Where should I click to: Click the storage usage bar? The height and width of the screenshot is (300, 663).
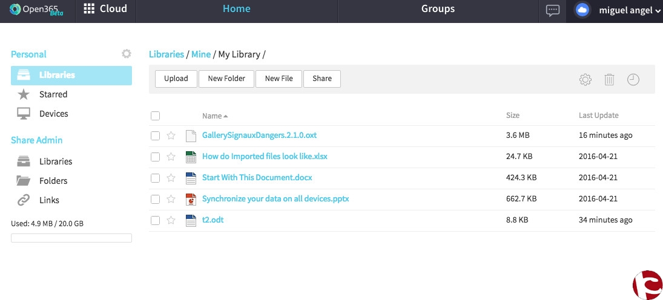click(x=71, y=238)
